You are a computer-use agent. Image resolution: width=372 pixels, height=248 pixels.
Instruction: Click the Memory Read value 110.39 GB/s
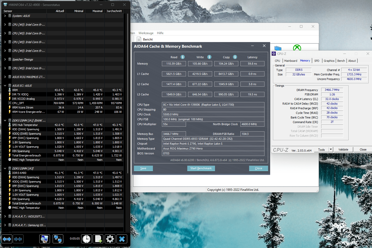click(174, 64)
